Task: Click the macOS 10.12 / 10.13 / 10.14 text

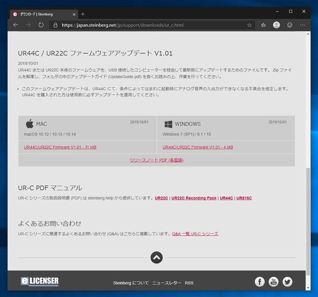Action: [50, 134]
